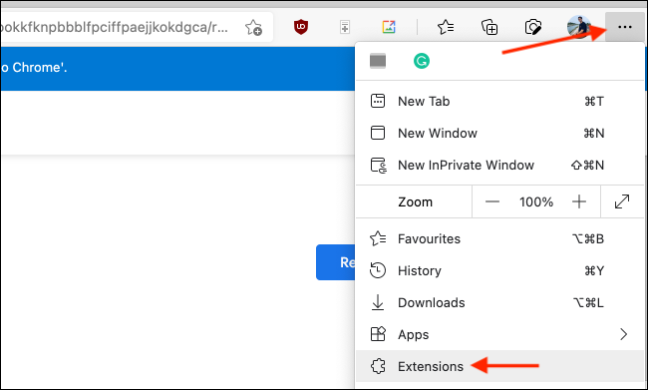Click the web capture camera icon
Viewport: 648px width, 390px height.
pyautogui.click(x=533, y=28)
